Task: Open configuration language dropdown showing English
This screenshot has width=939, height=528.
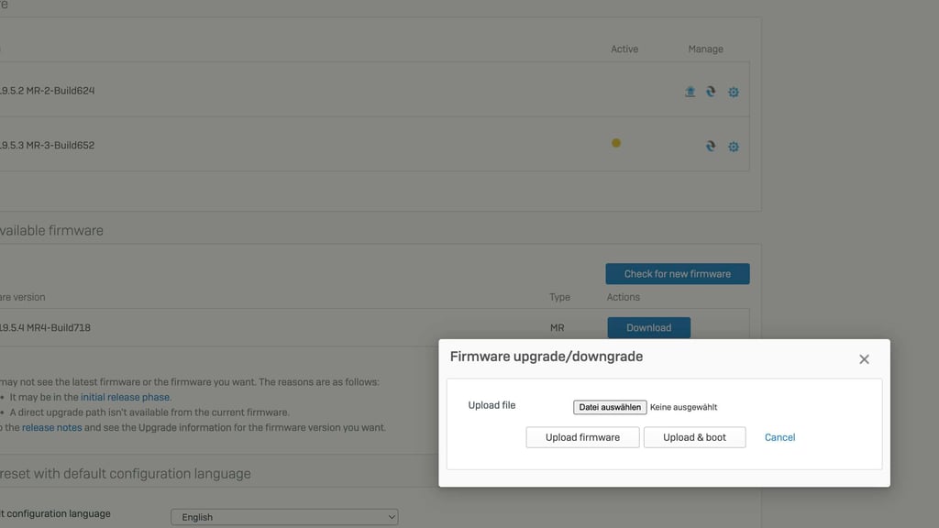Action: (x=284, y=517)
